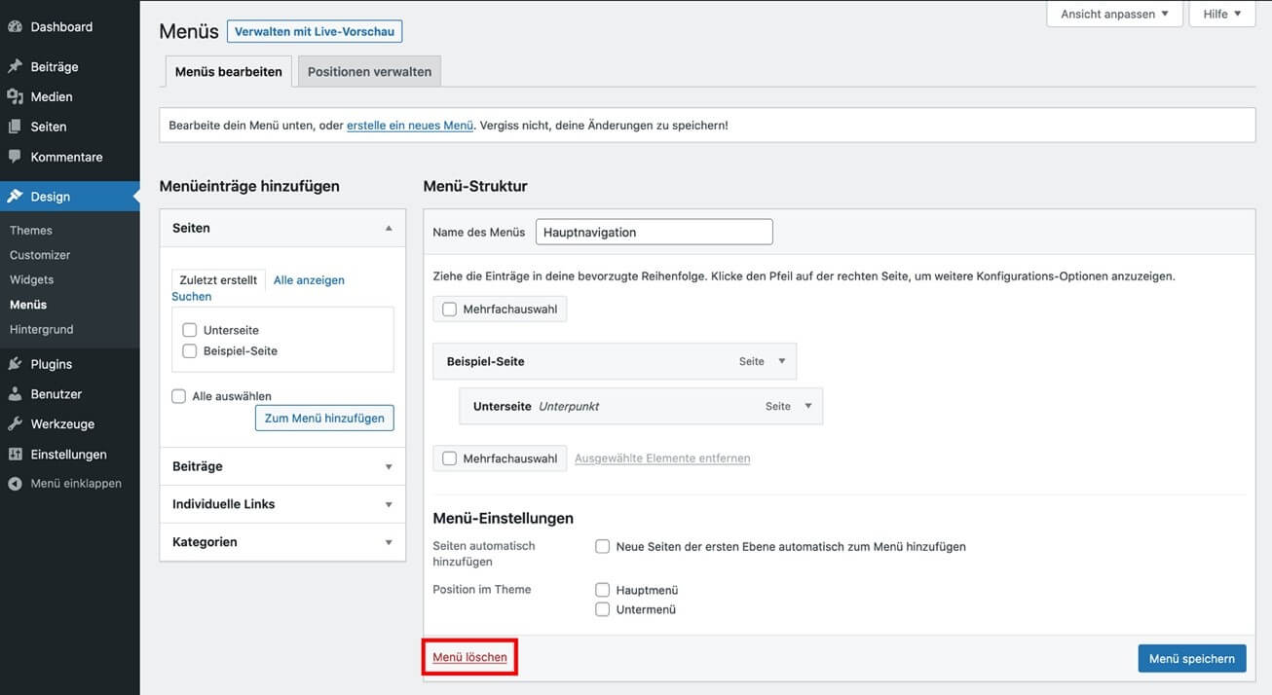Click the Name des Menüs input field
Image resolution: width=1272 pixels, height=695 pixels.
(x=655, y=232)
